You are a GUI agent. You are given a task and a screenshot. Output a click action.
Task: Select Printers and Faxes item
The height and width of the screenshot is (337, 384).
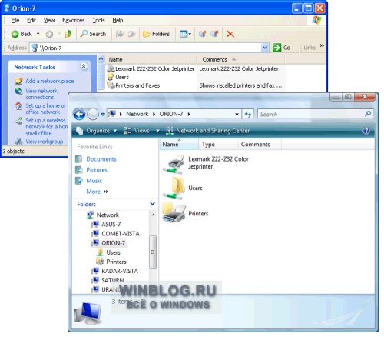[134, 85]
